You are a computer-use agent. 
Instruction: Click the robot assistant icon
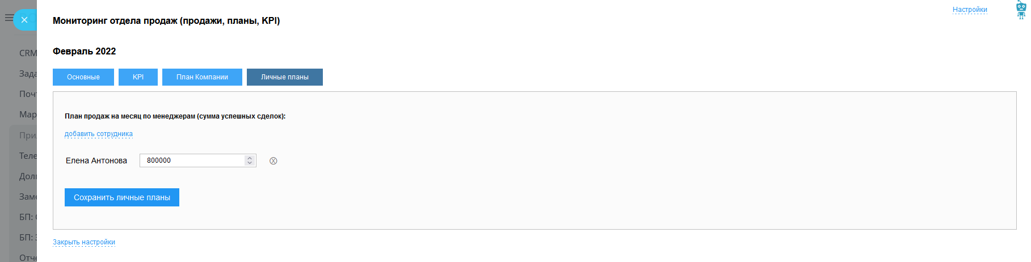point(1021,10)
